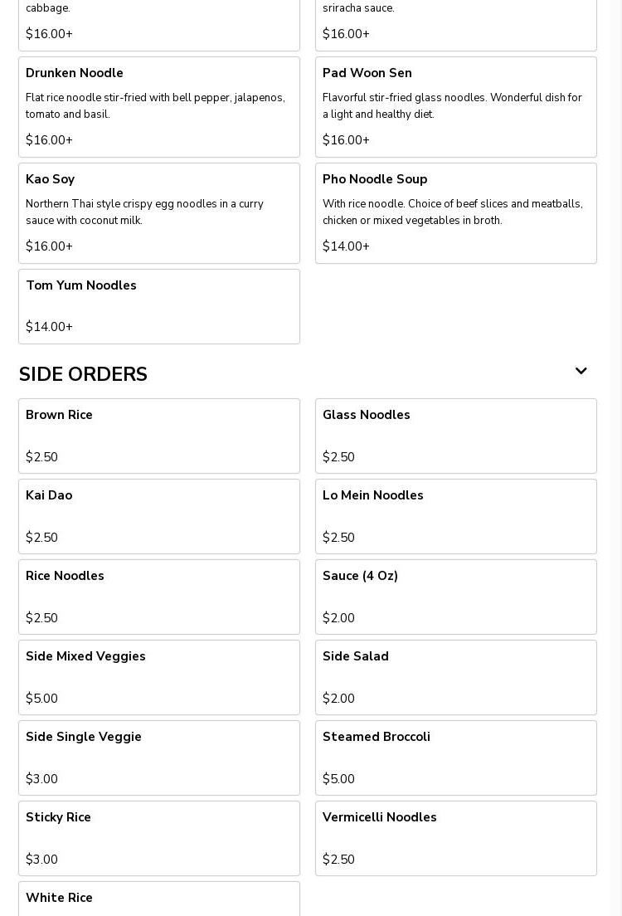Open Side Single Veggie option
Viewport: 622px width, 916px height.
click(159, 758)
